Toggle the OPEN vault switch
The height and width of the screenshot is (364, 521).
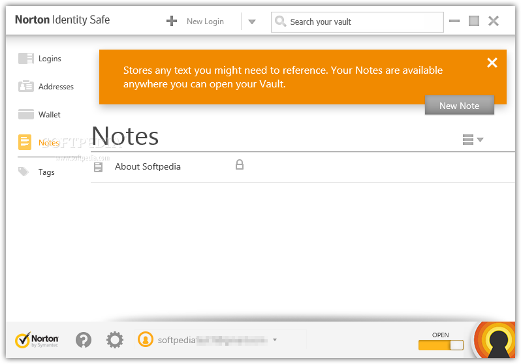[441, 345]
